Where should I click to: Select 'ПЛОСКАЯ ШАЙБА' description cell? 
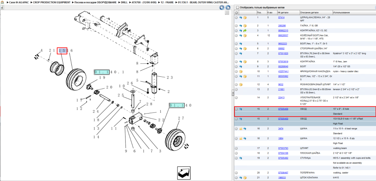click(309, 153)
